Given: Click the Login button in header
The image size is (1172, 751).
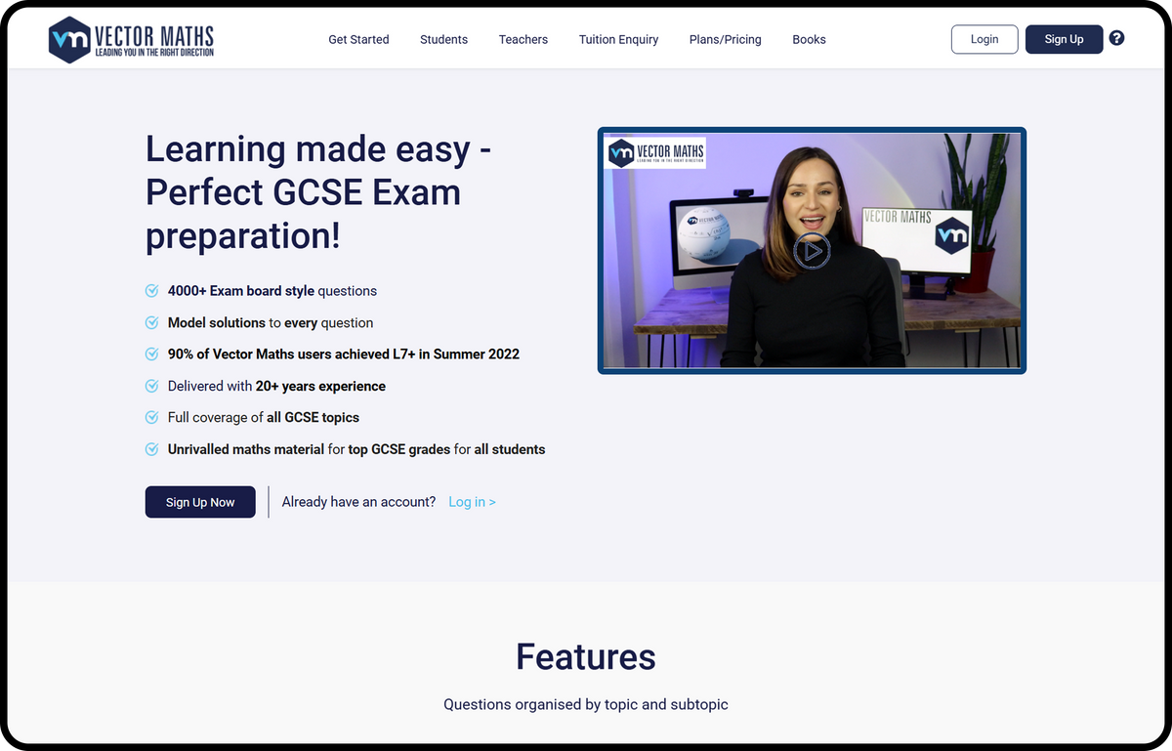Looking at the screenshot, I should (984, 39).
